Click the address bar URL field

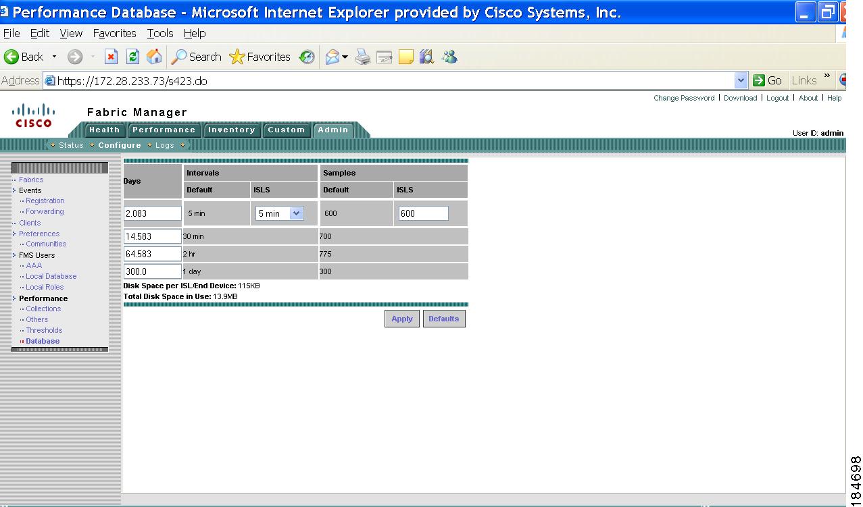coord(395,81)
